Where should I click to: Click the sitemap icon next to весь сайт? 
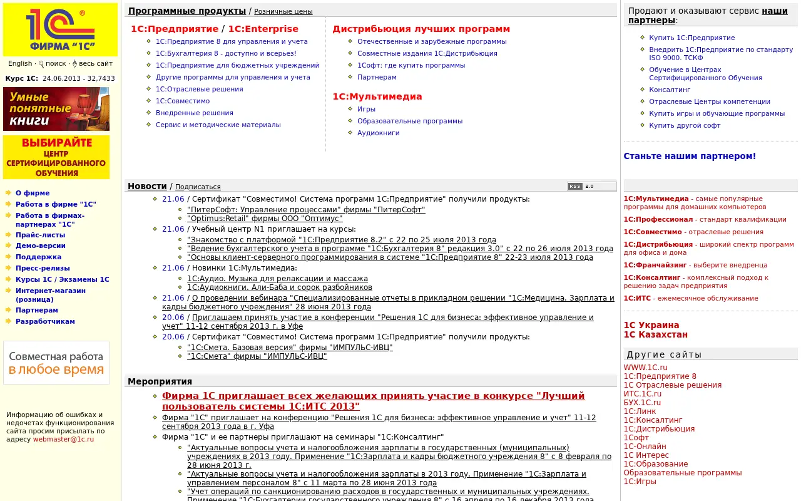pos(75,64)
